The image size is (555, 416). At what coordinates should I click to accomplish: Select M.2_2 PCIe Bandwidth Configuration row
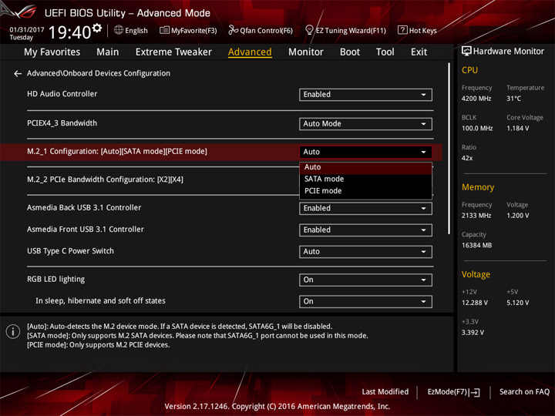[105, 179]
